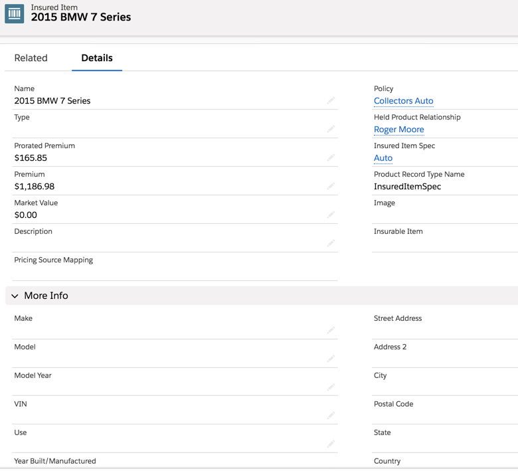Viewport: 518px width, 471px height.
Task: Open the Auto insured item spec link
Action: (383, 158)
